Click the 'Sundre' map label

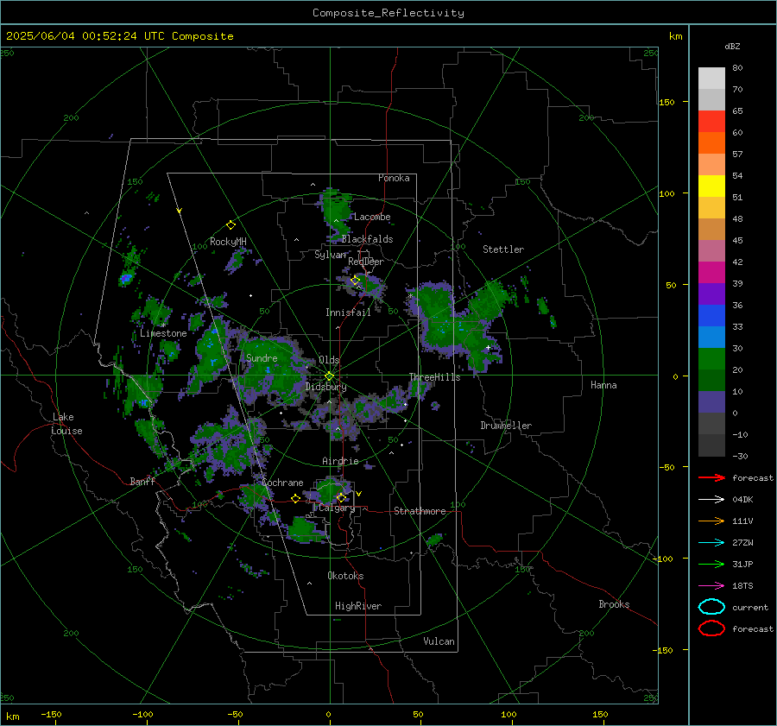(x=262, y=358)
